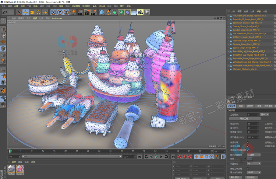
Task: Select the Rotate tool in toolbar
Action: pos(39,12)
